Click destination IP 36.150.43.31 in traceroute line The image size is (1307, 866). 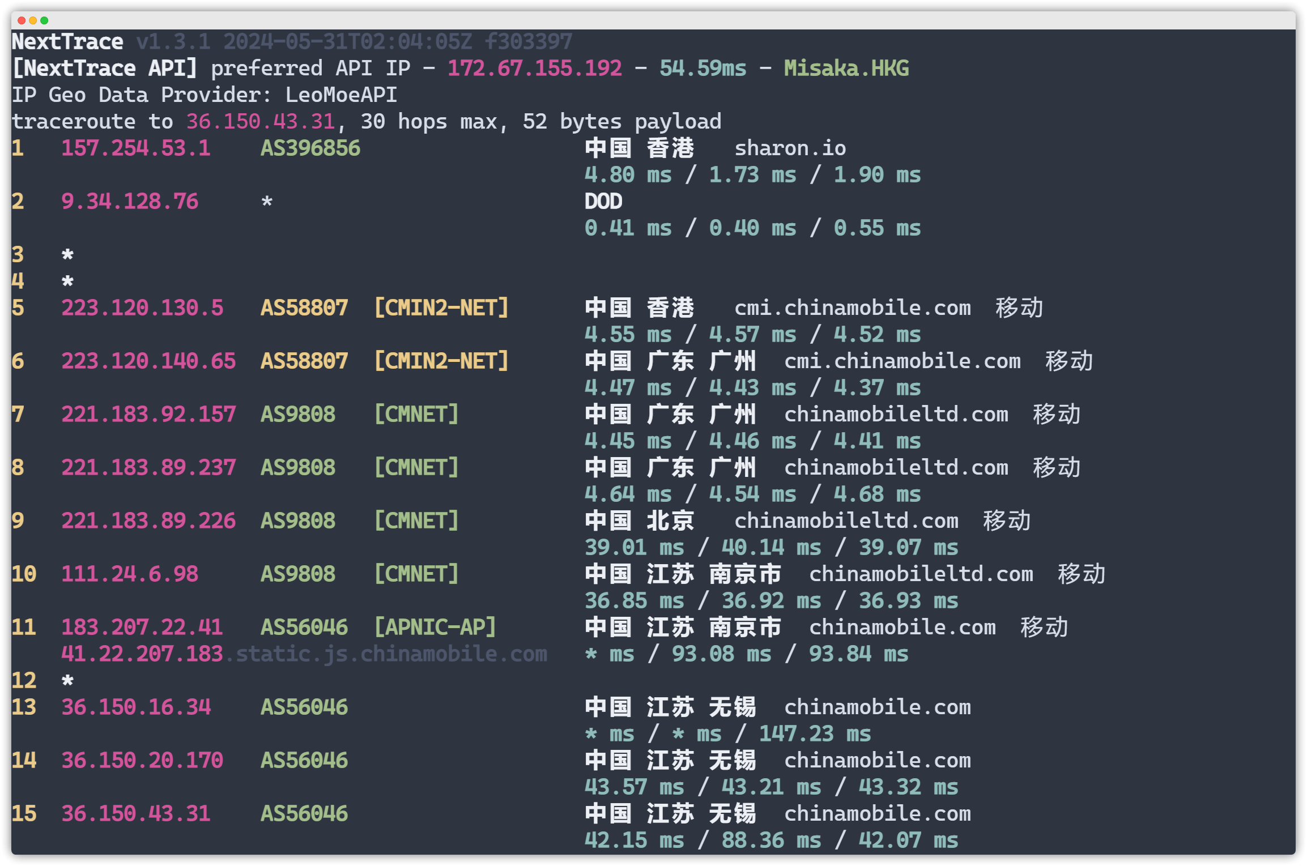(261, 122)
